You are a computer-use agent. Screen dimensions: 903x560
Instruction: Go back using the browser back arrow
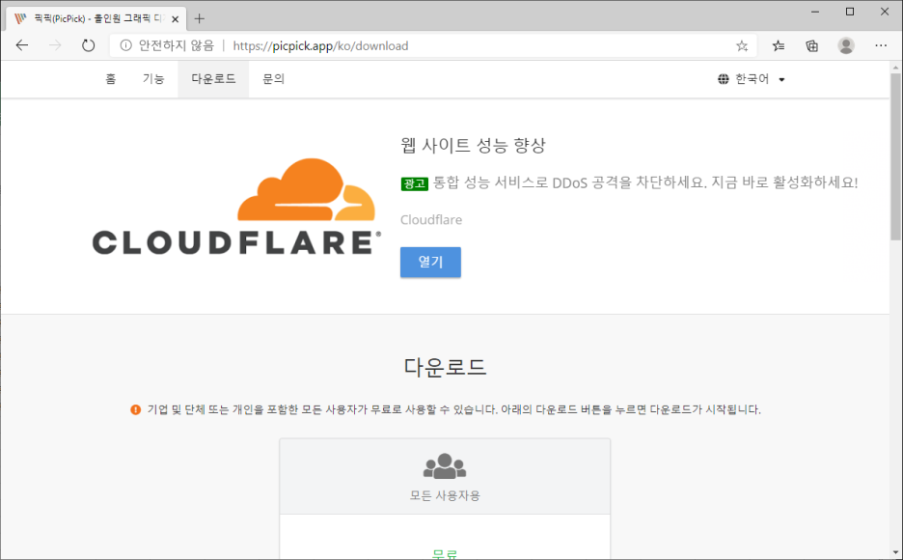click(22, 45)
